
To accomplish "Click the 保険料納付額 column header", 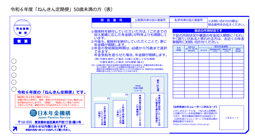I will (x=238, y=50).
